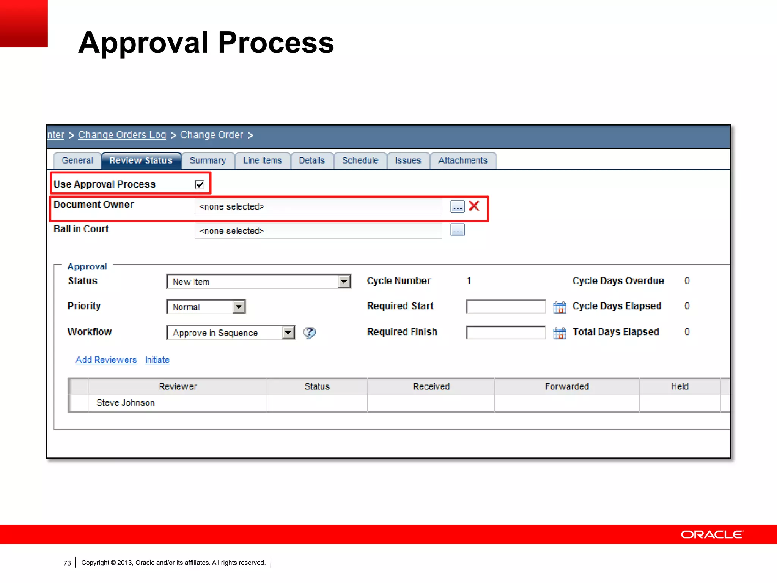777x583 pixels.
Task: Switch to the Line Items tab
Action: [263, 161]
